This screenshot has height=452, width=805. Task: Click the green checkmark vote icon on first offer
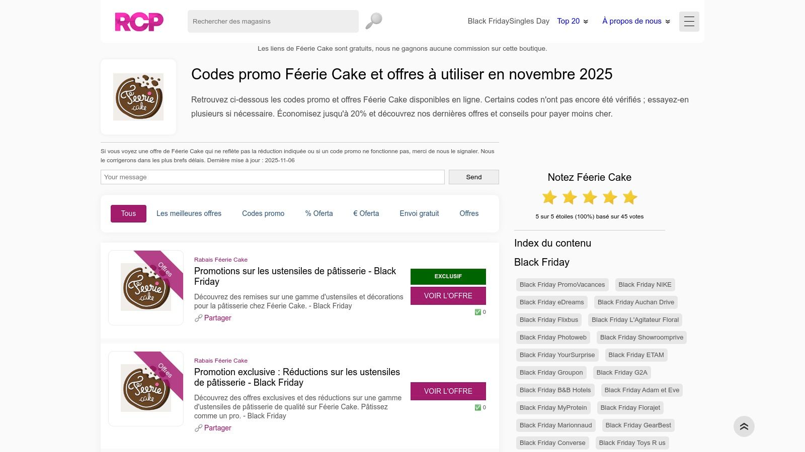477,312
